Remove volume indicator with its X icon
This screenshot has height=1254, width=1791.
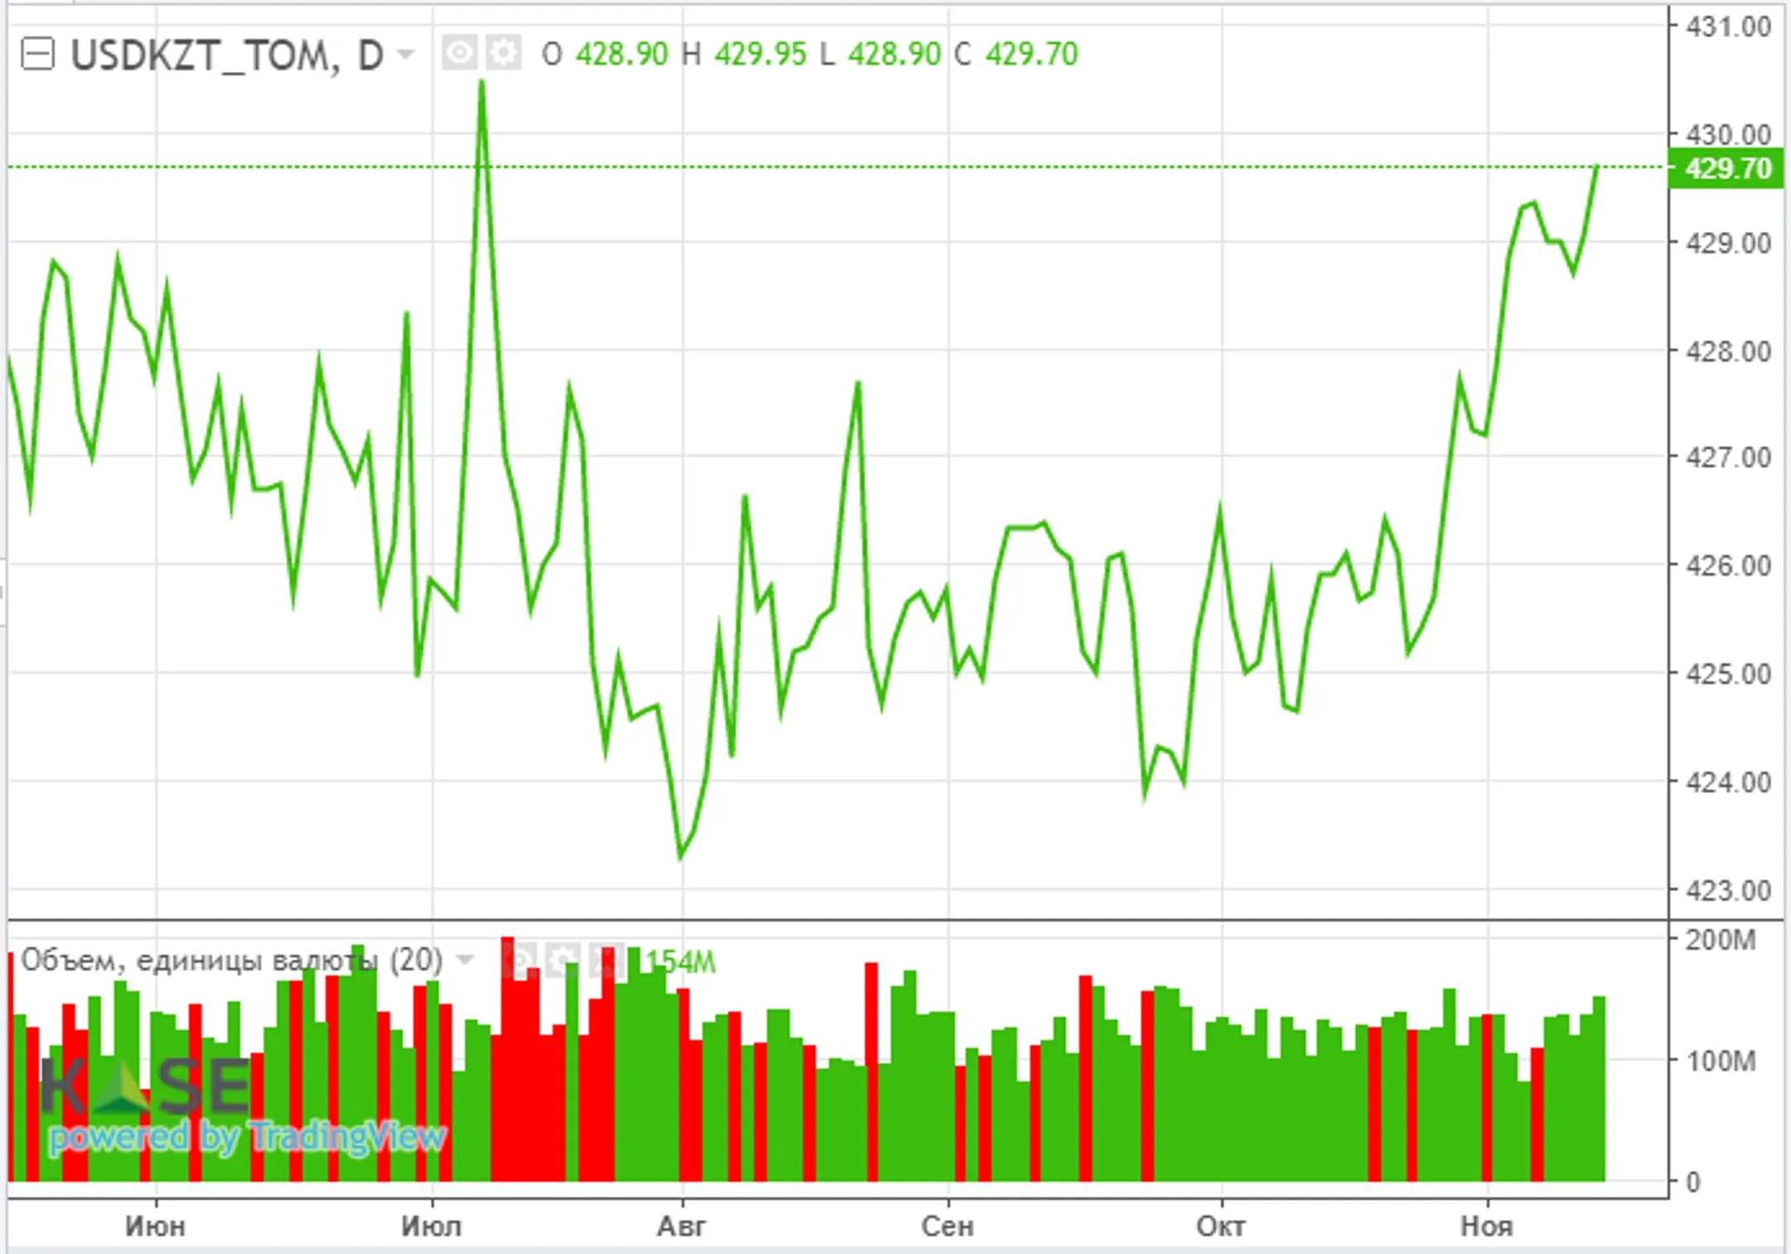coord(606,960)
